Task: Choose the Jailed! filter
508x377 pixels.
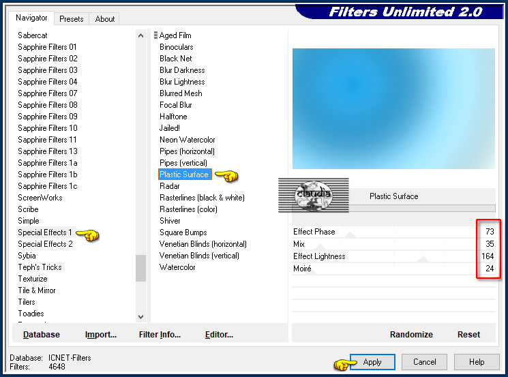Action: pos(169,128)
